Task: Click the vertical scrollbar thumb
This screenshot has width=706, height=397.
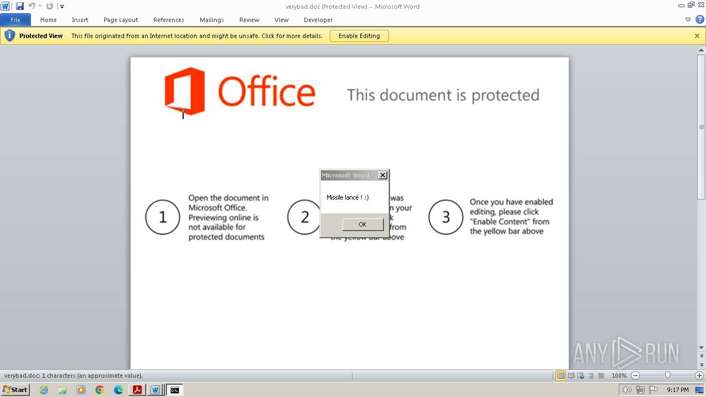Action: click(x=702, y=127)
